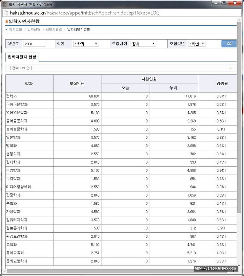This screenshot has height=276, width=244.
Task: Click the 입학전형 breadcrumb link
Action: [34, 29]
